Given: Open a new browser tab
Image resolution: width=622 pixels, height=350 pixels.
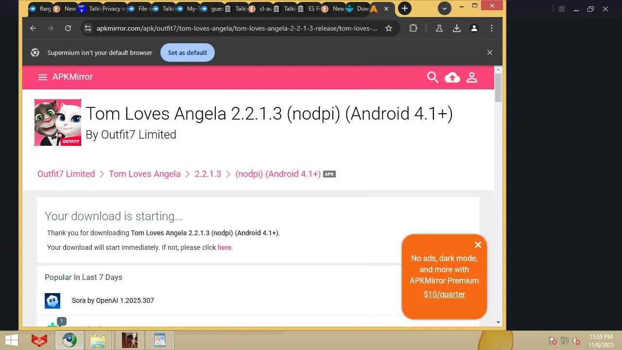Looking at the screenshot, I should (x=404, y=8).
